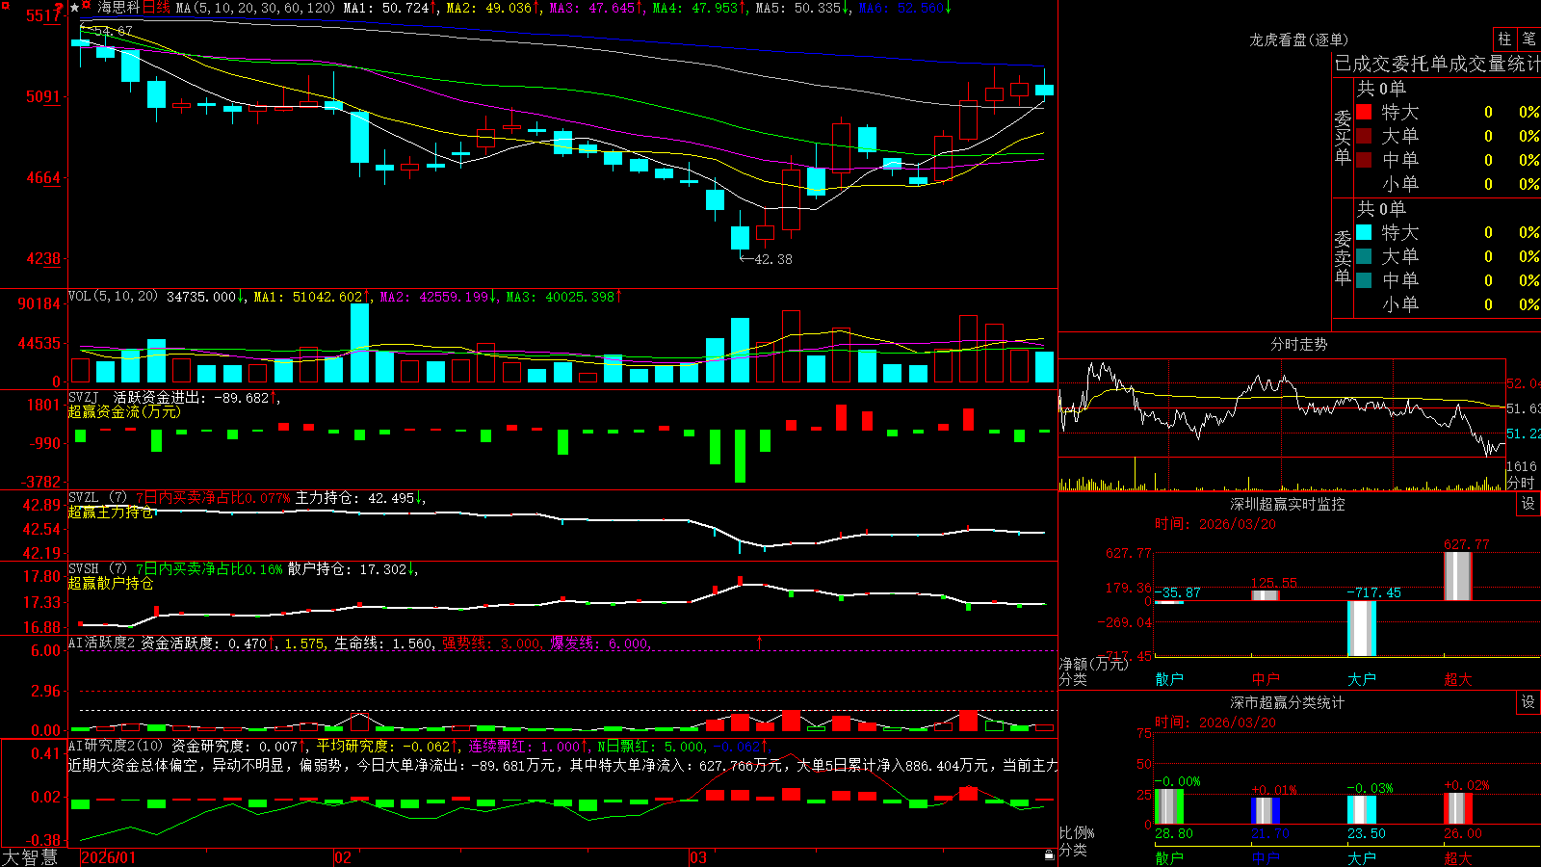The image size is (1541, 867).
Task: Click the AI活跃度2 indicator label
Action: (101, 644)
